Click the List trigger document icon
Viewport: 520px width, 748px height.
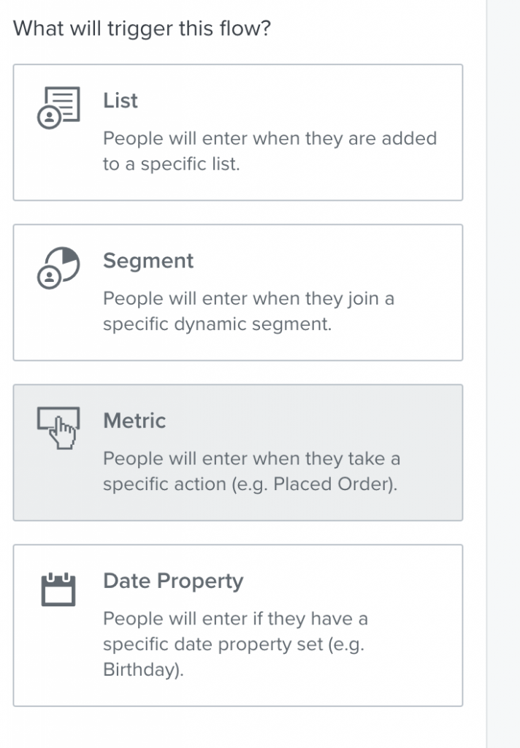click(58, 107)
